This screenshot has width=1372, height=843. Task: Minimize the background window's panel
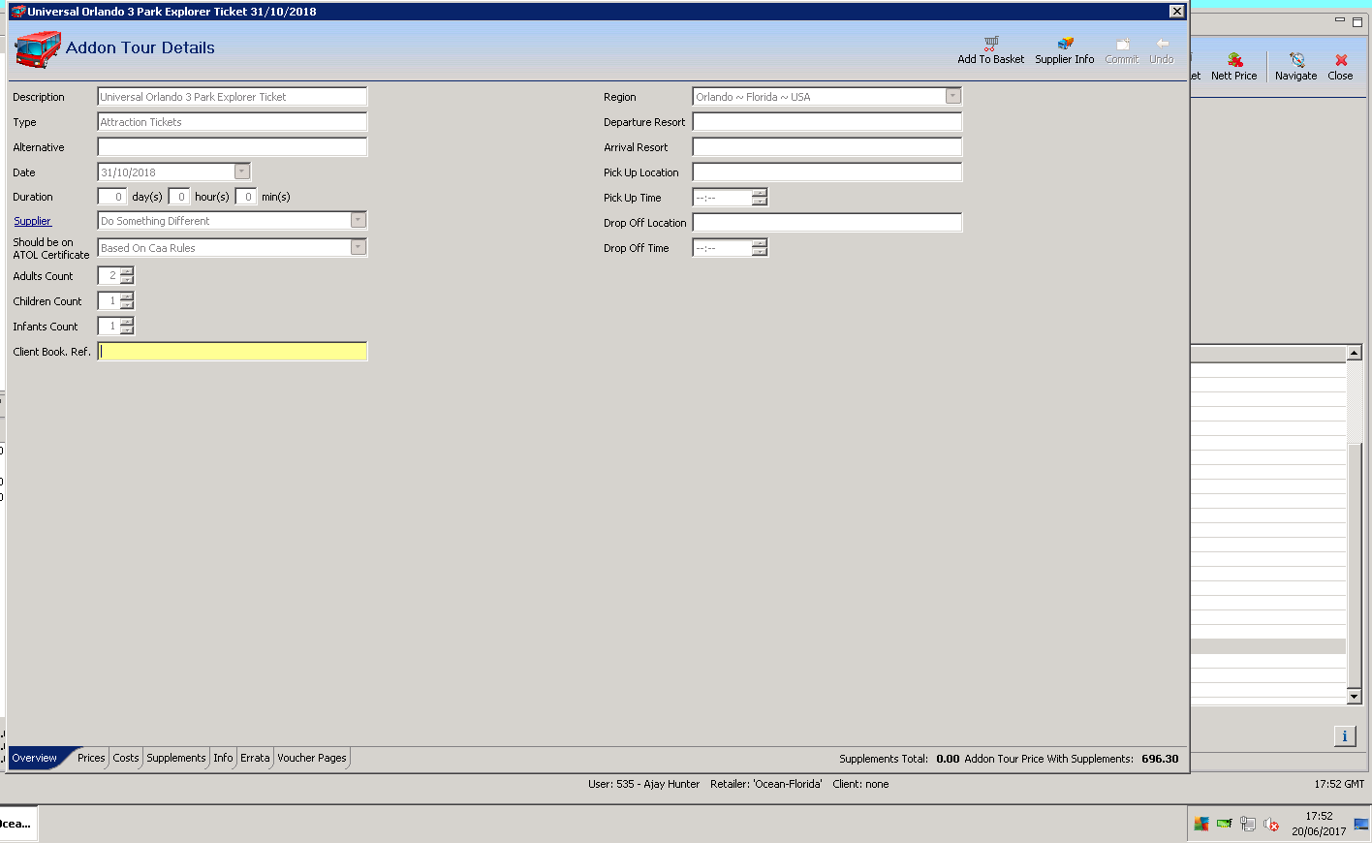[x=1340, y=20]
